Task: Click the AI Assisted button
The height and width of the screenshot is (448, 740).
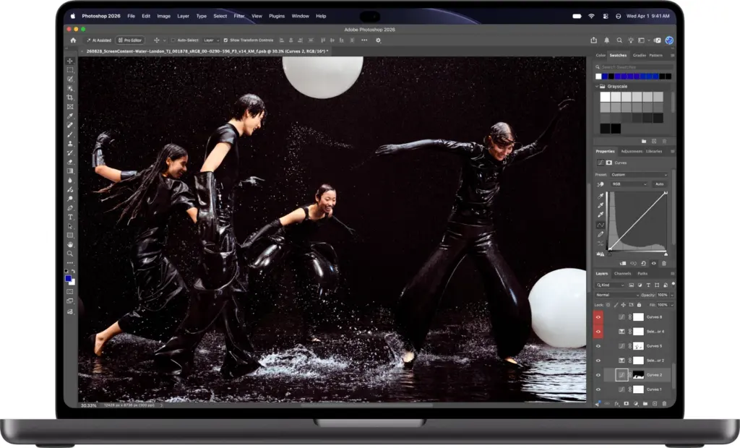Action: coord(99,40)
